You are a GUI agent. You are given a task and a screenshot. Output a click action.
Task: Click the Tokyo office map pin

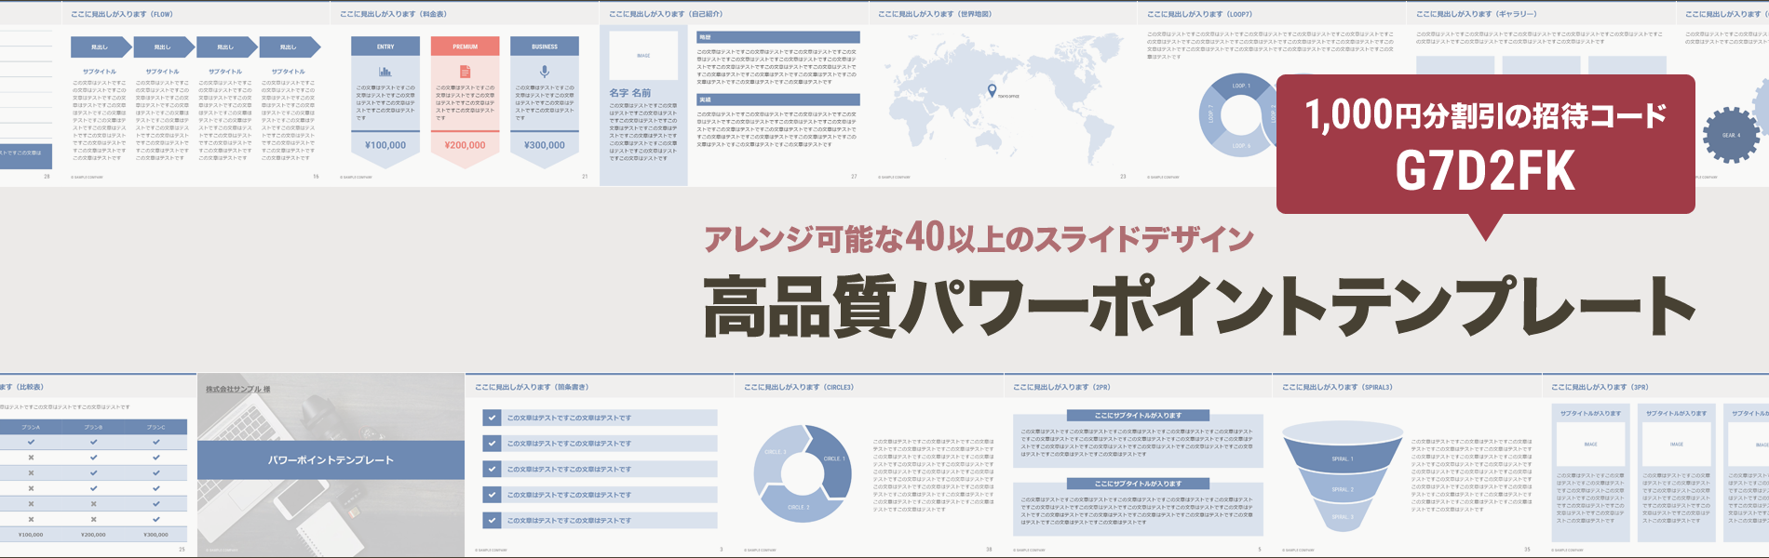pos(992,91)
